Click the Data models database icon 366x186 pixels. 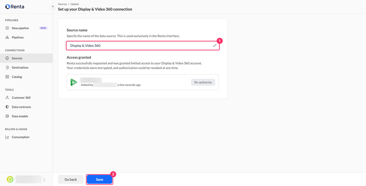(7, 116)
